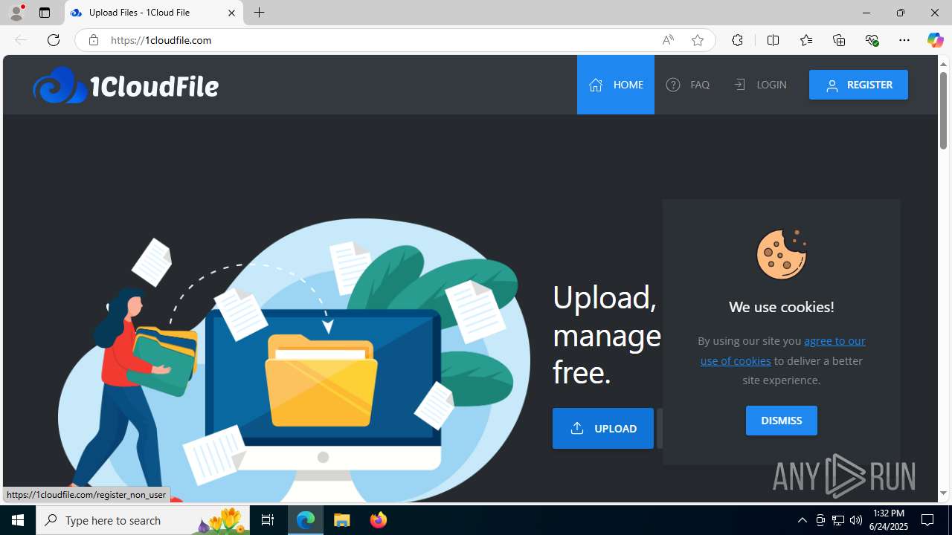952x535 pixels.
Task: Click the UPLOAD button
Action: click(x=603, y=428)
